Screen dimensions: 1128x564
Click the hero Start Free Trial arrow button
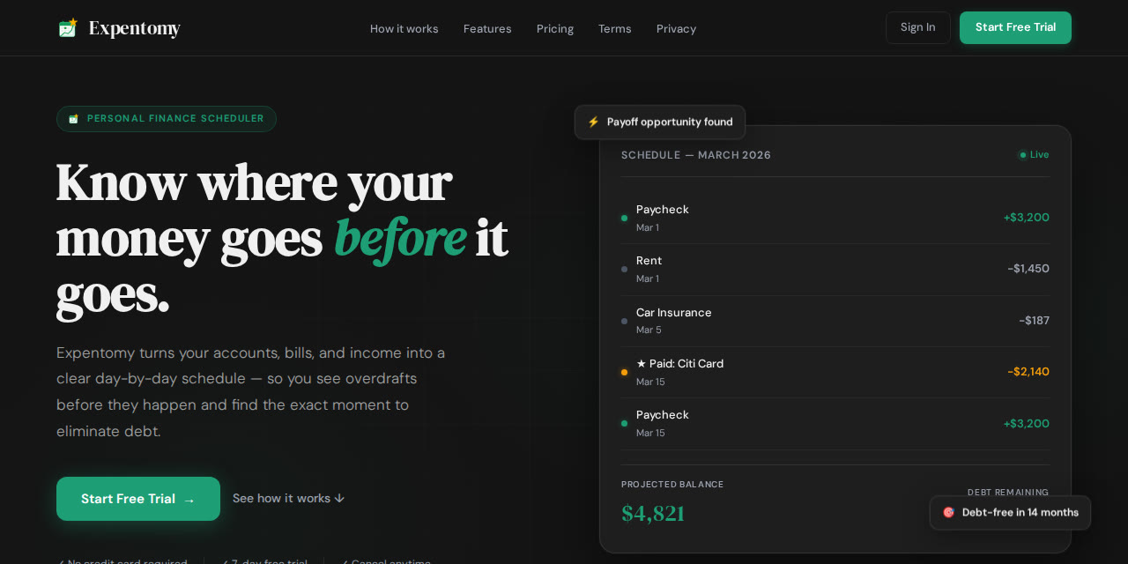coord(138,499)
